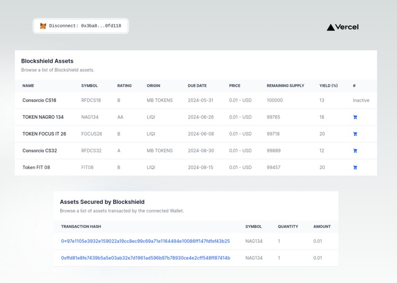This screenshot has width=397, height=283.
Task: Click remaining supply 99765
Action: point(273,117)
